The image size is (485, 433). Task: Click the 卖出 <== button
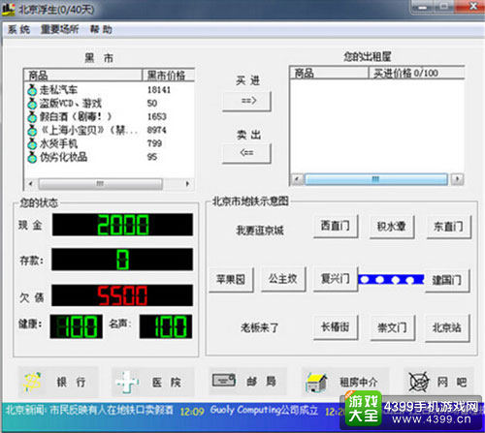click(x=246, y=153)
